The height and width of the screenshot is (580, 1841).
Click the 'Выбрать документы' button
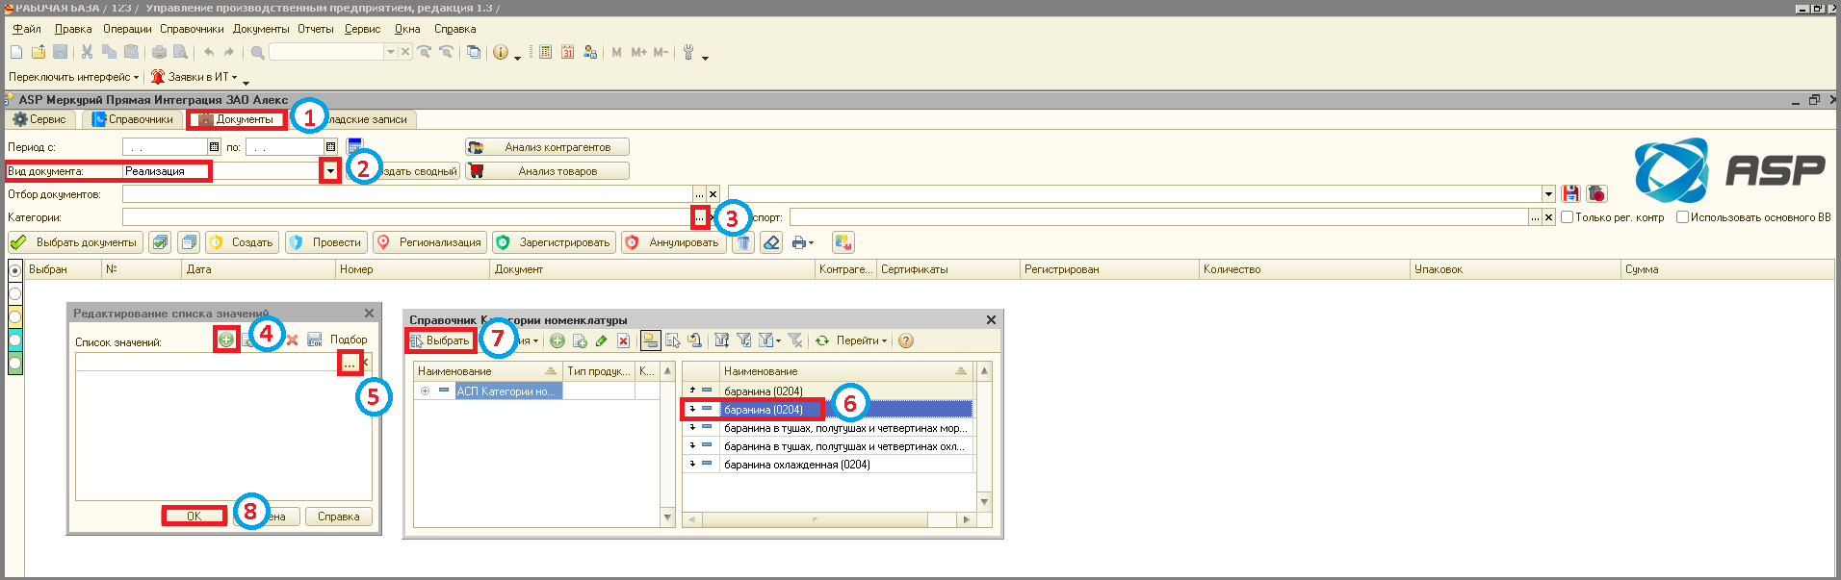[x=76, y=242]
